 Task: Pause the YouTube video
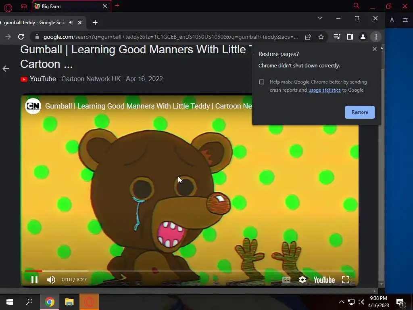pos(35,280)
